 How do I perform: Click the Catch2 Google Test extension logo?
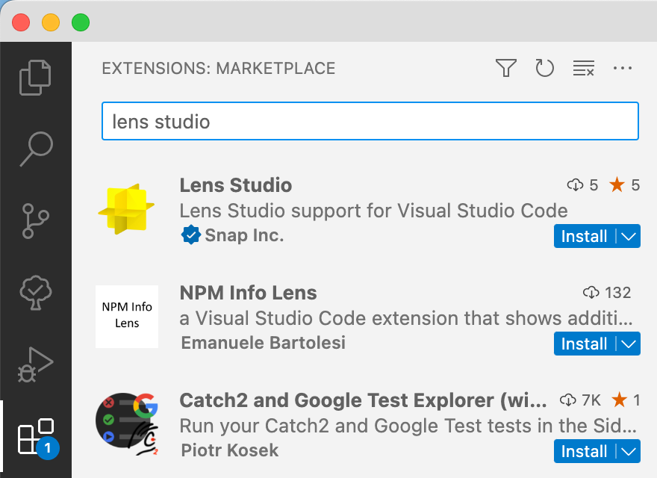126,423
